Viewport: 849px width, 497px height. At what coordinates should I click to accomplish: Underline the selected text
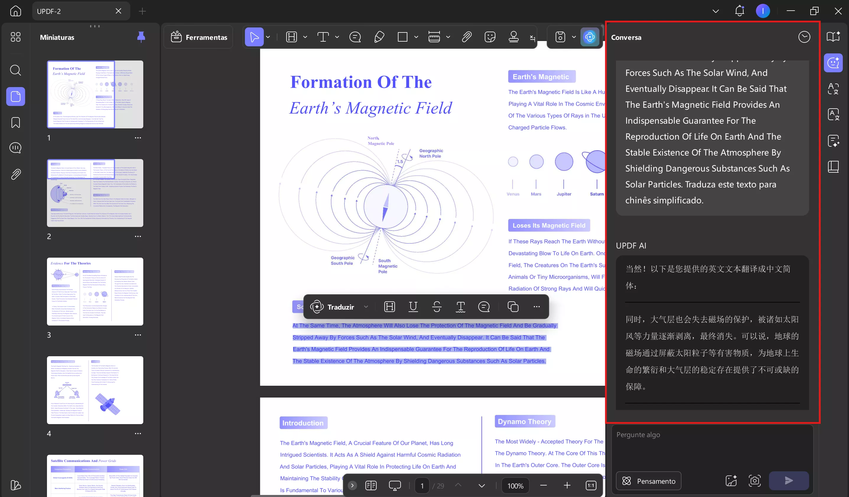[x=413, y=307]
